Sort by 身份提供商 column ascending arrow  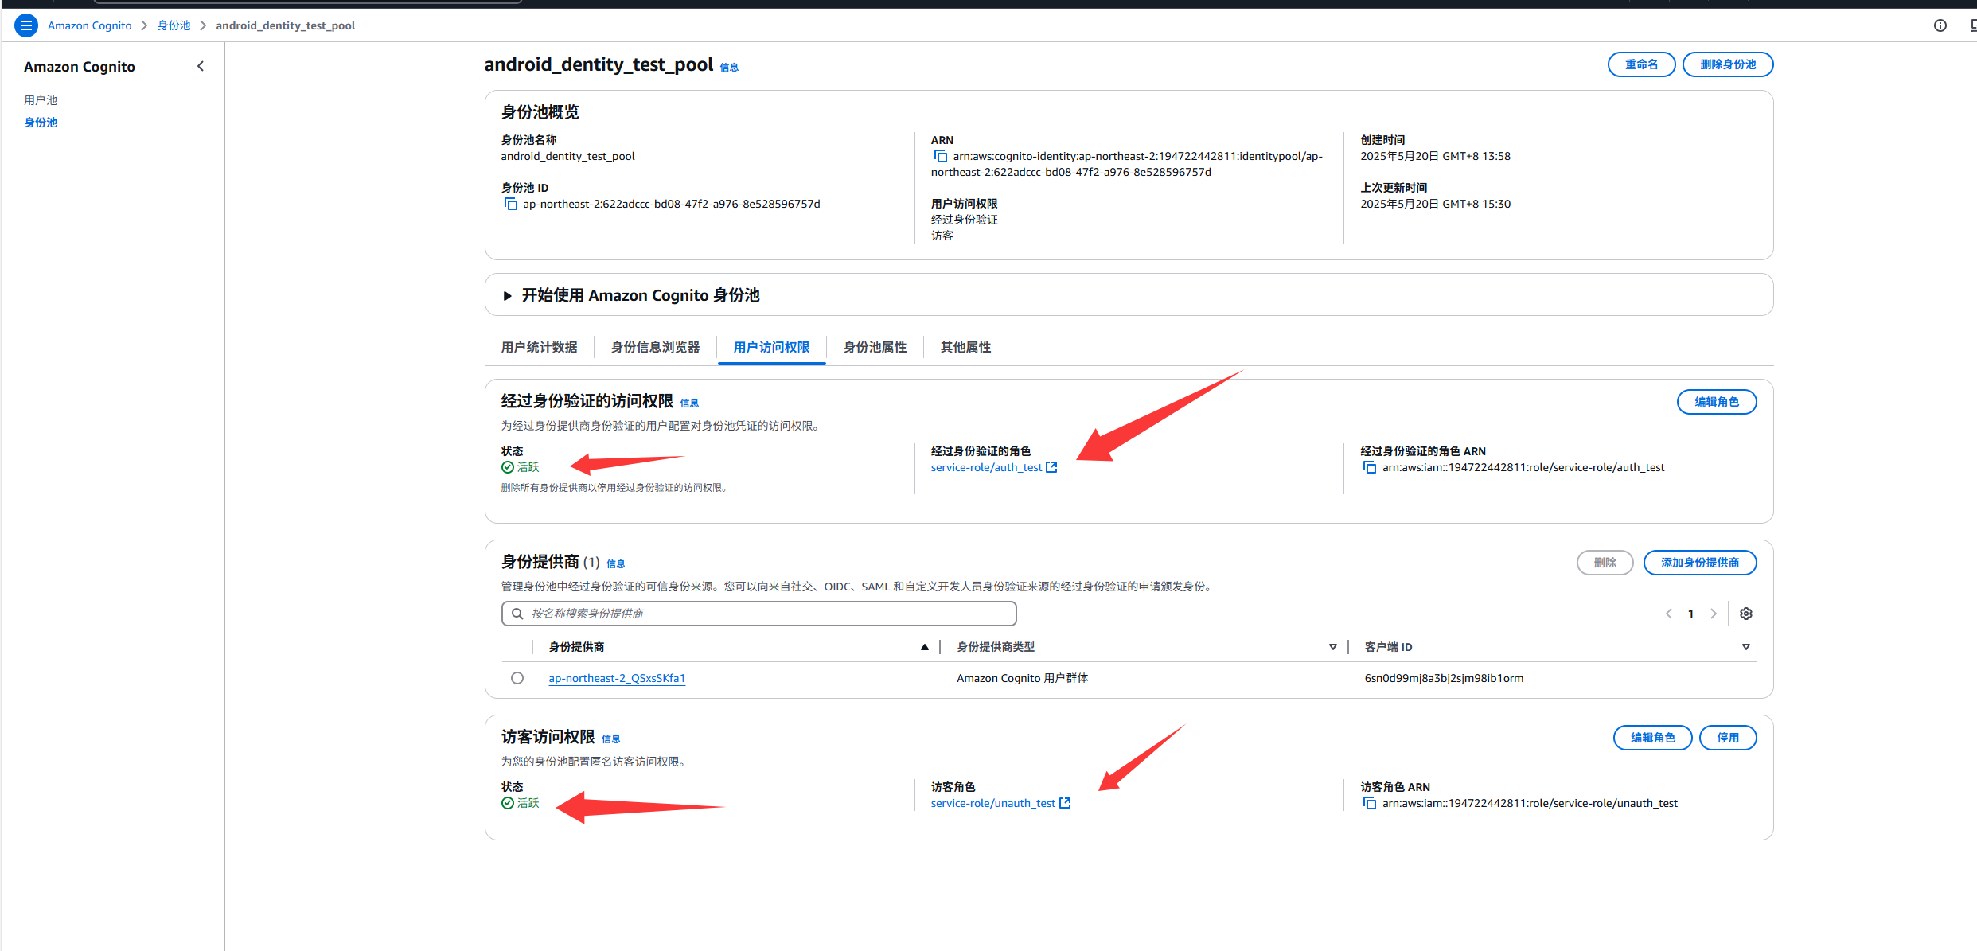point(925,647)
